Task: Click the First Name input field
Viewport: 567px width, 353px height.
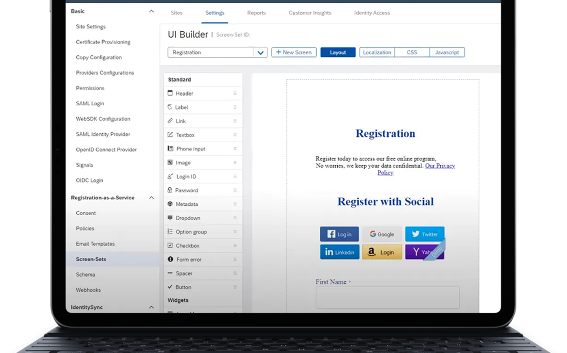Action: point(387,297)
